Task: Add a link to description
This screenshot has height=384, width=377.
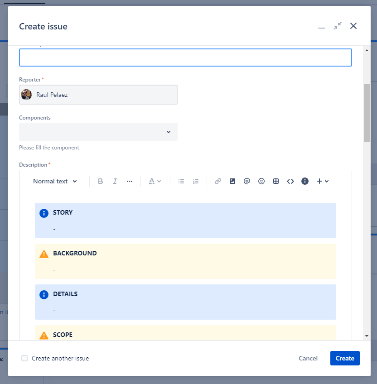Action: click(x=218, y=181)
